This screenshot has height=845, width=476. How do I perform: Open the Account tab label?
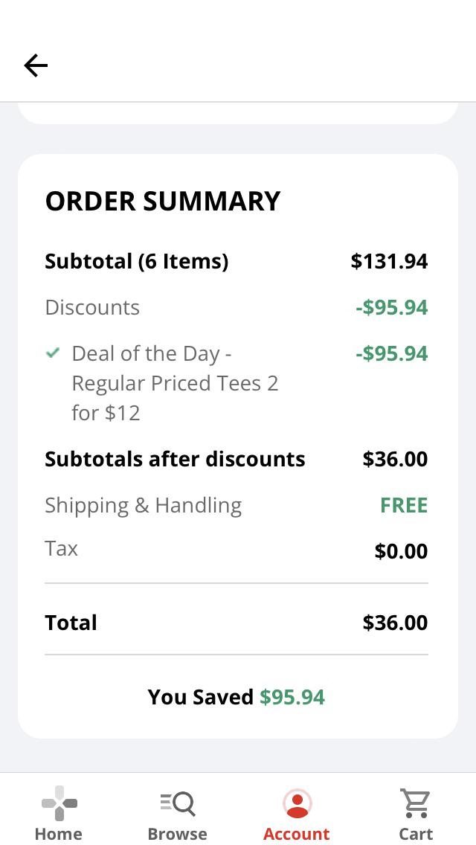[296, 834]
